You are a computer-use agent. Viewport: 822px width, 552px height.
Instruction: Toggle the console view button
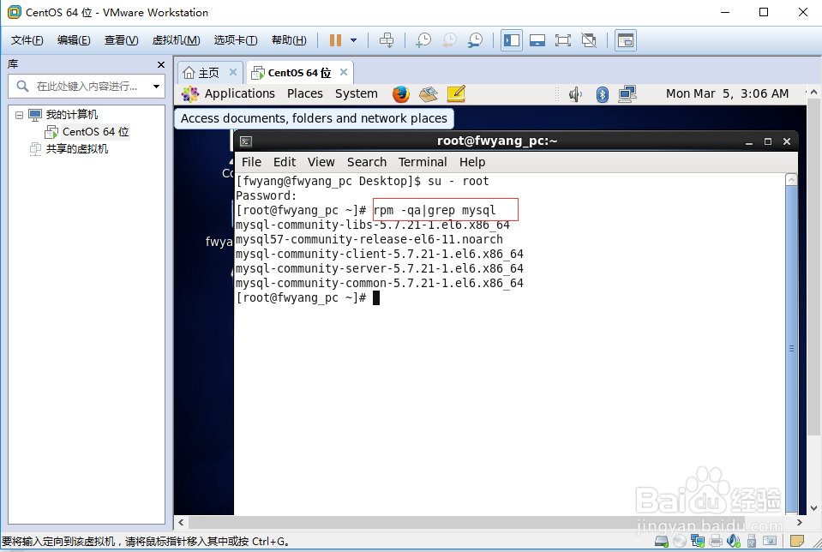click(626, 40)
